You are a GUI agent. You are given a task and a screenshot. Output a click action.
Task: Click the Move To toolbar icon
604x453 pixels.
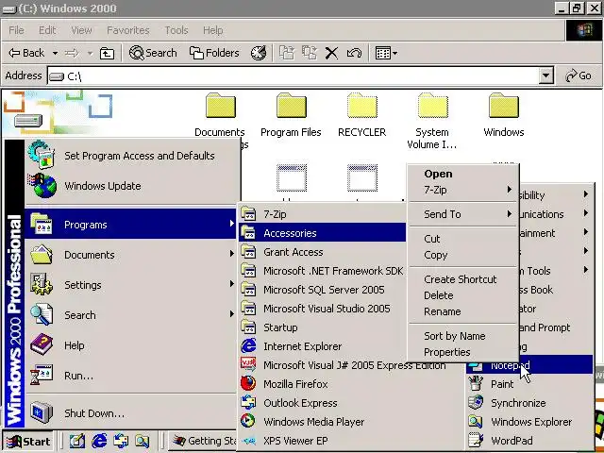[x=287, y=53]
